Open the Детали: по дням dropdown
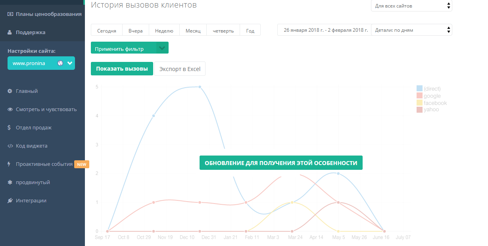Image resolution: width=488 pixels, height=246 pixels. point(411,30)
